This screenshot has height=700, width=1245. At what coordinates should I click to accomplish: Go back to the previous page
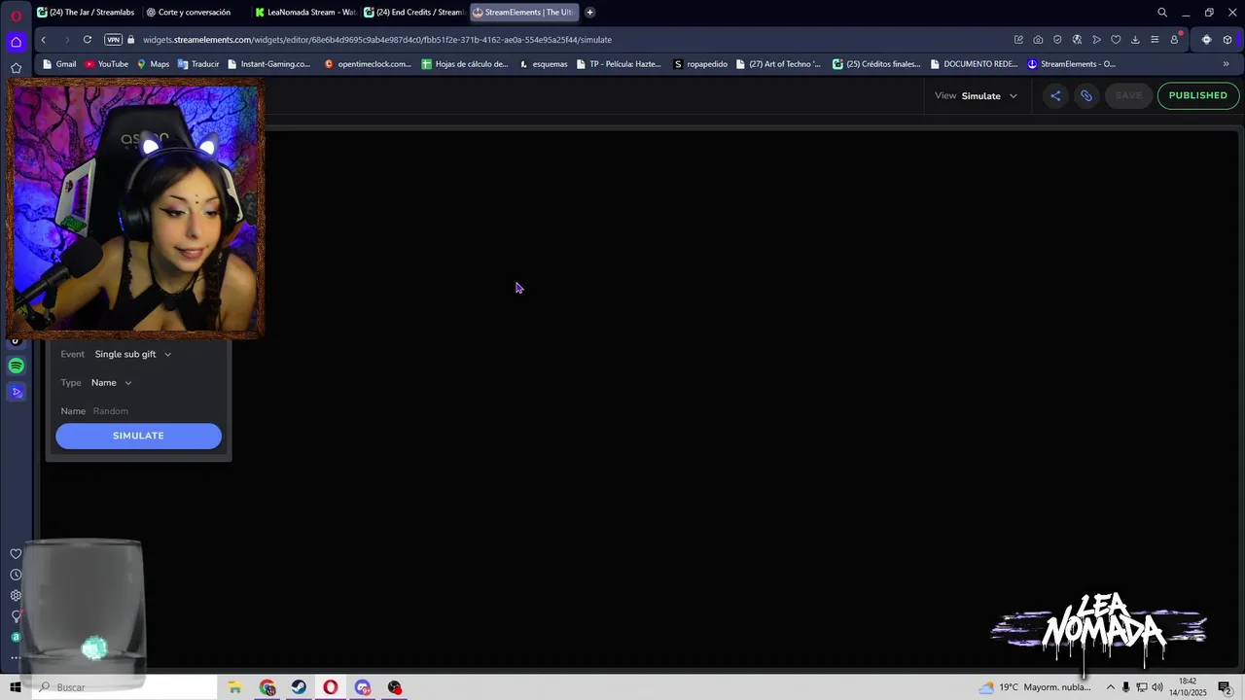(43, 40)
